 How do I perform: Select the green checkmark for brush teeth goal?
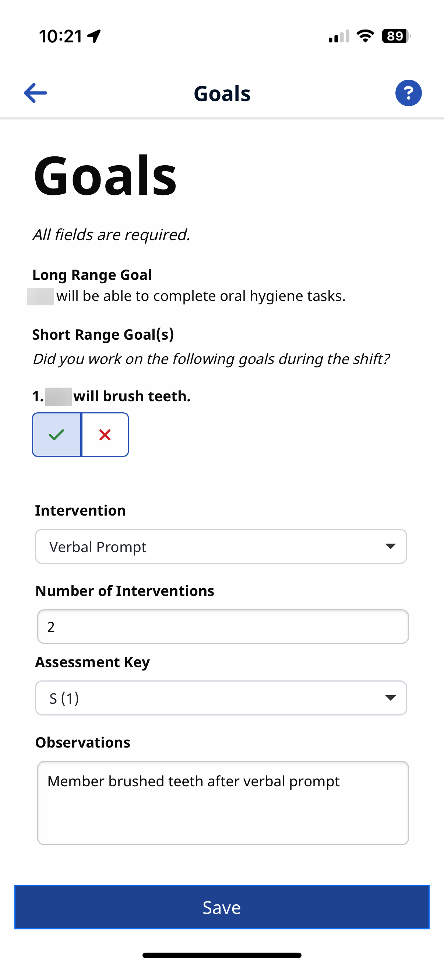[57, 435]
